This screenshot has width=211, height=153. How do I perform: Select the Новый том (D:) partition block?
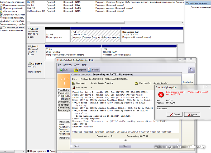pos(152,36)
